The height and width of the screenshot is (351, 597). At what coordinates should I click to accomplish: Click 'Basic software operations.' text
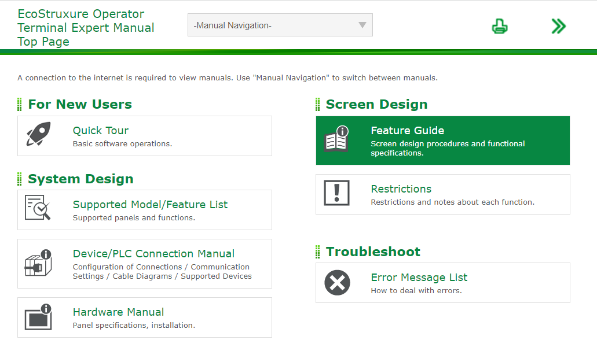[122, 144]
